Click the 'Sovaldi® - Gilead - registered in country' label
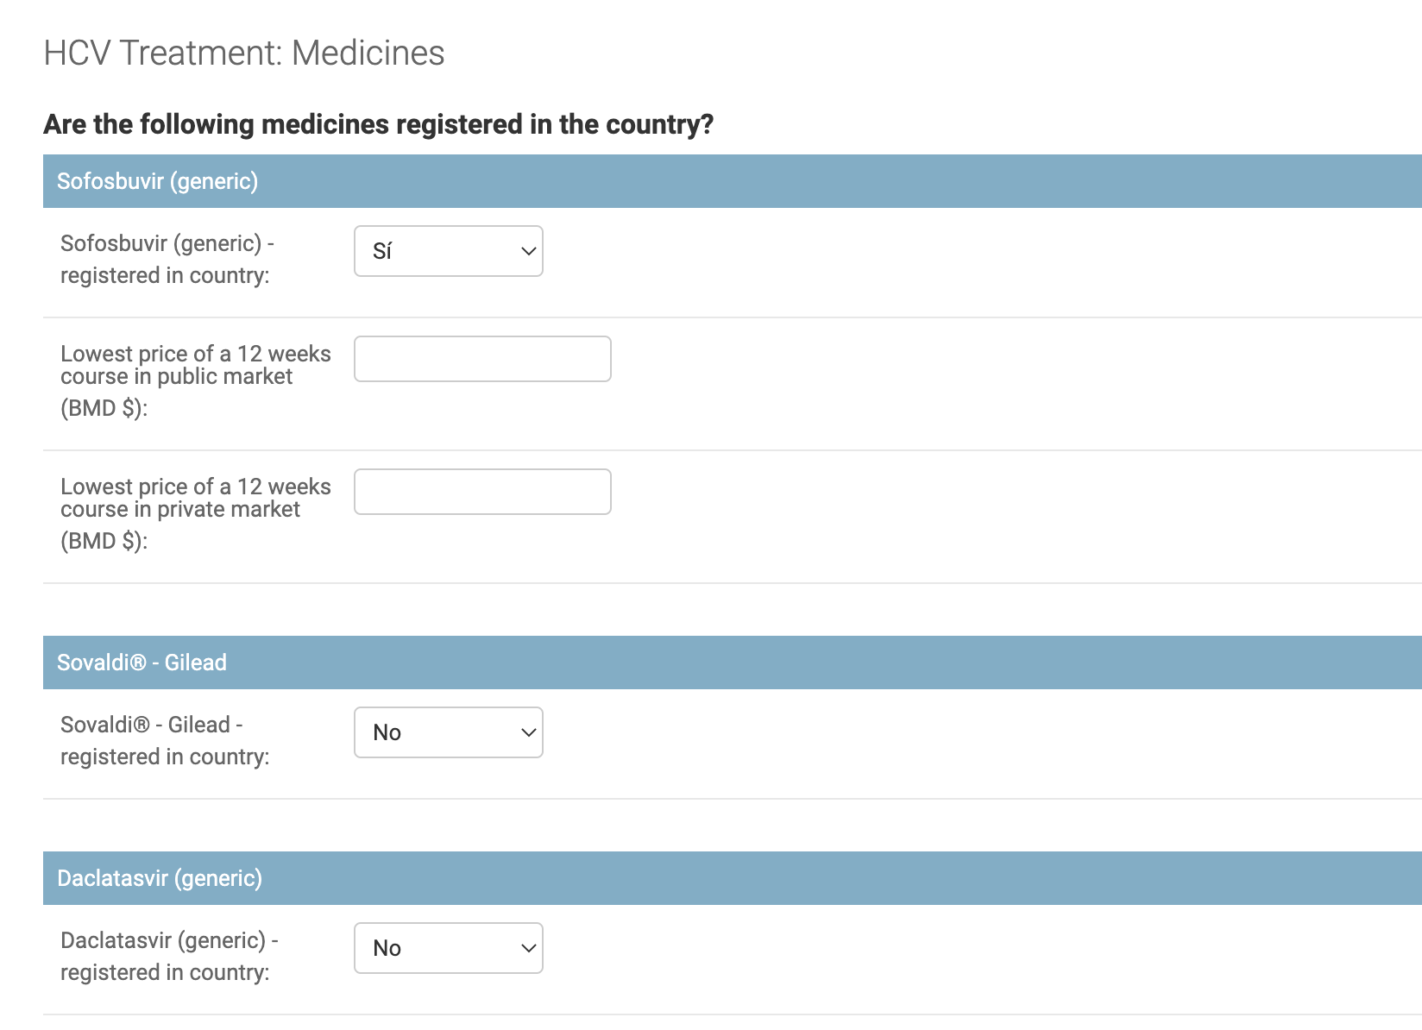This screenshot has width=1422, height=1030. [165, 740]
